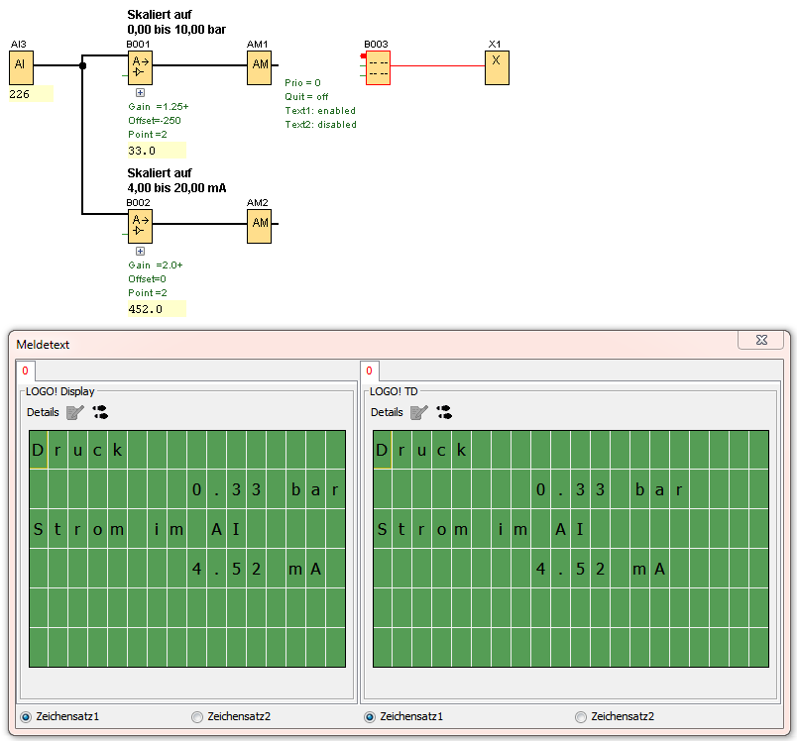Select Zeichensatz1 for the LOGO! Display

point(26,716)
